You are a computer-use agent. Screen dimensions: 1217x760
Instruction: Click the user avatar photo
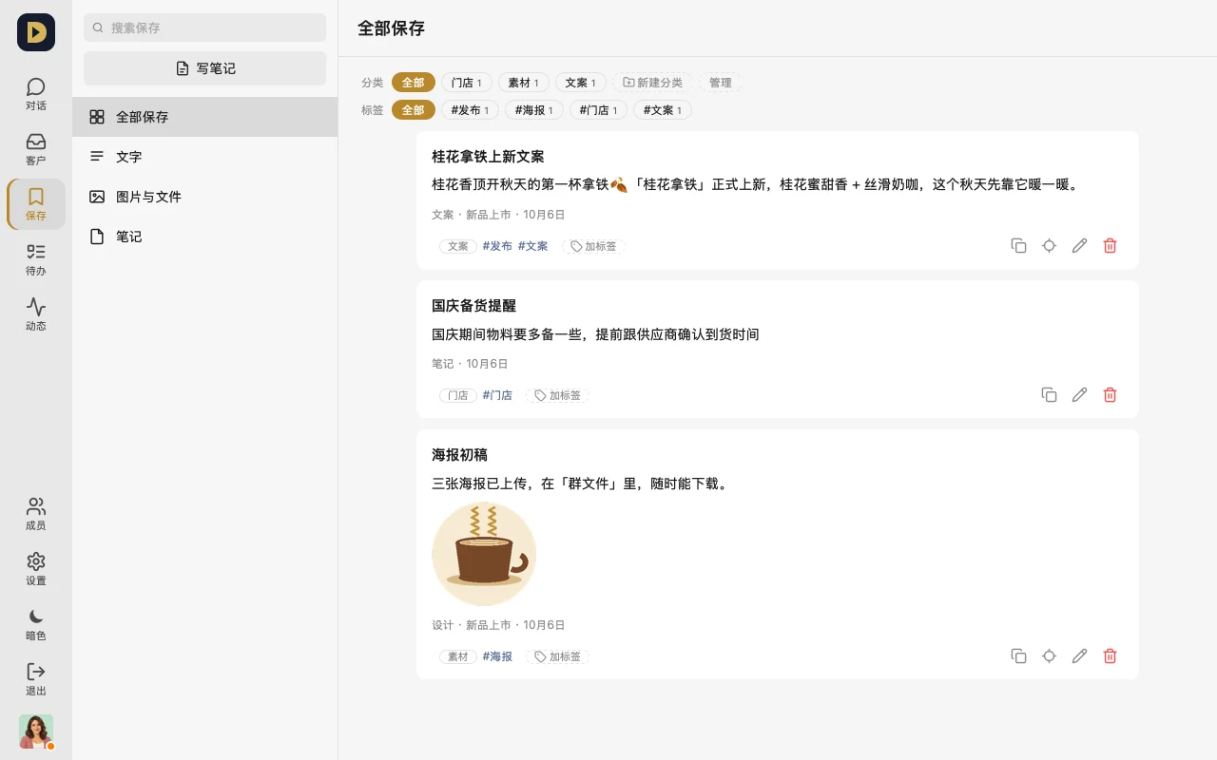pyautogui.click(x=36, y=731)
